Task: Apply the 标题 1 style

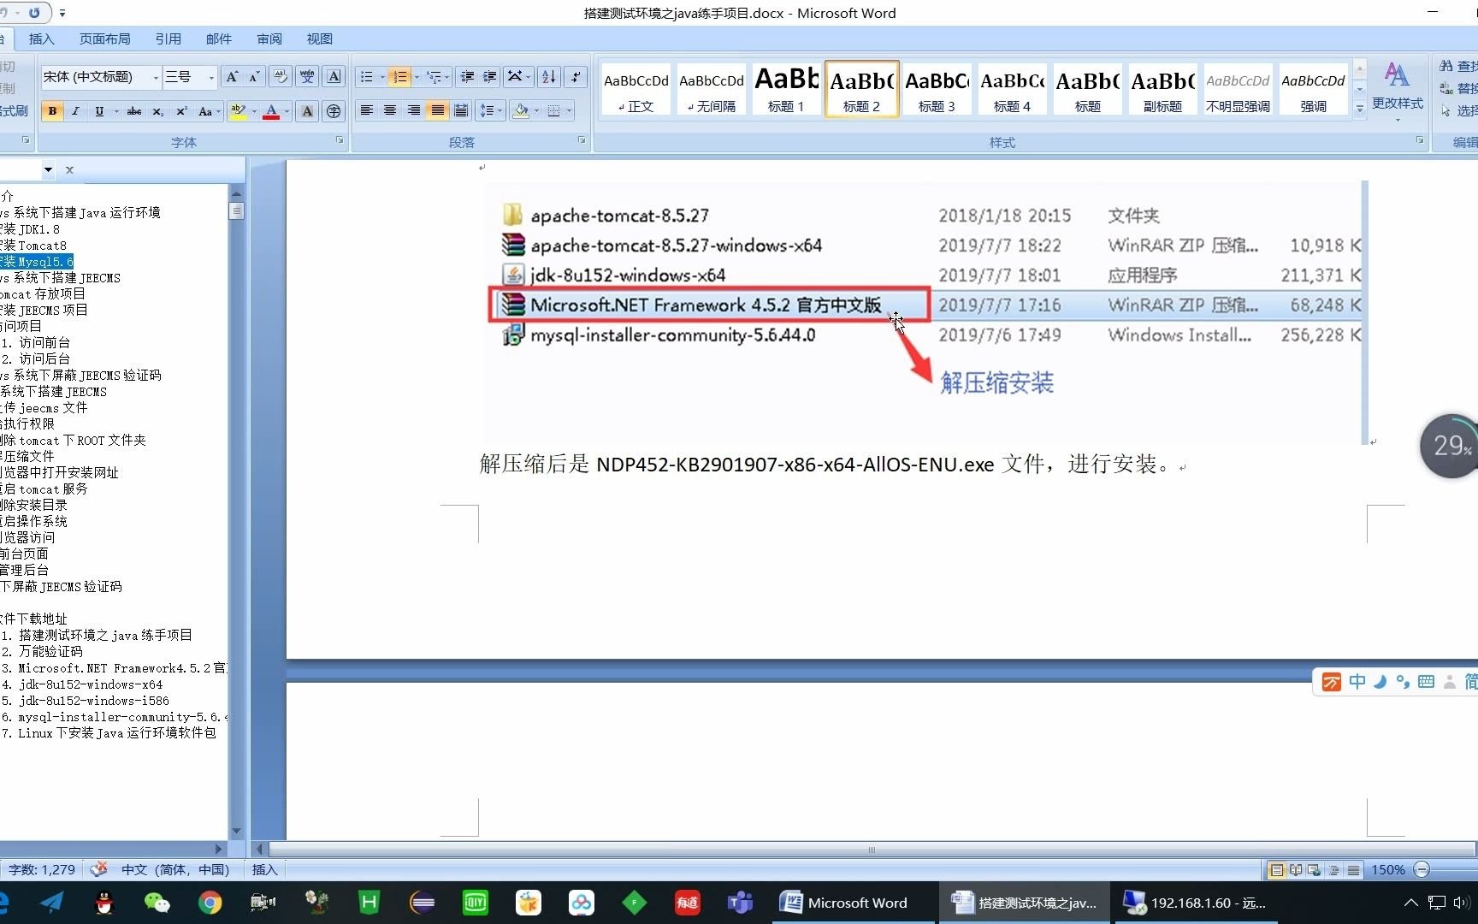Action: tap(785, 89)
